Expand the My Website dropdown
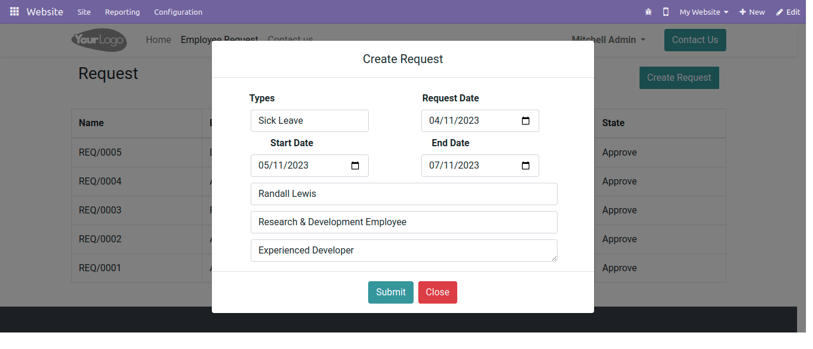The image size is (813, 349). point(703,12)
